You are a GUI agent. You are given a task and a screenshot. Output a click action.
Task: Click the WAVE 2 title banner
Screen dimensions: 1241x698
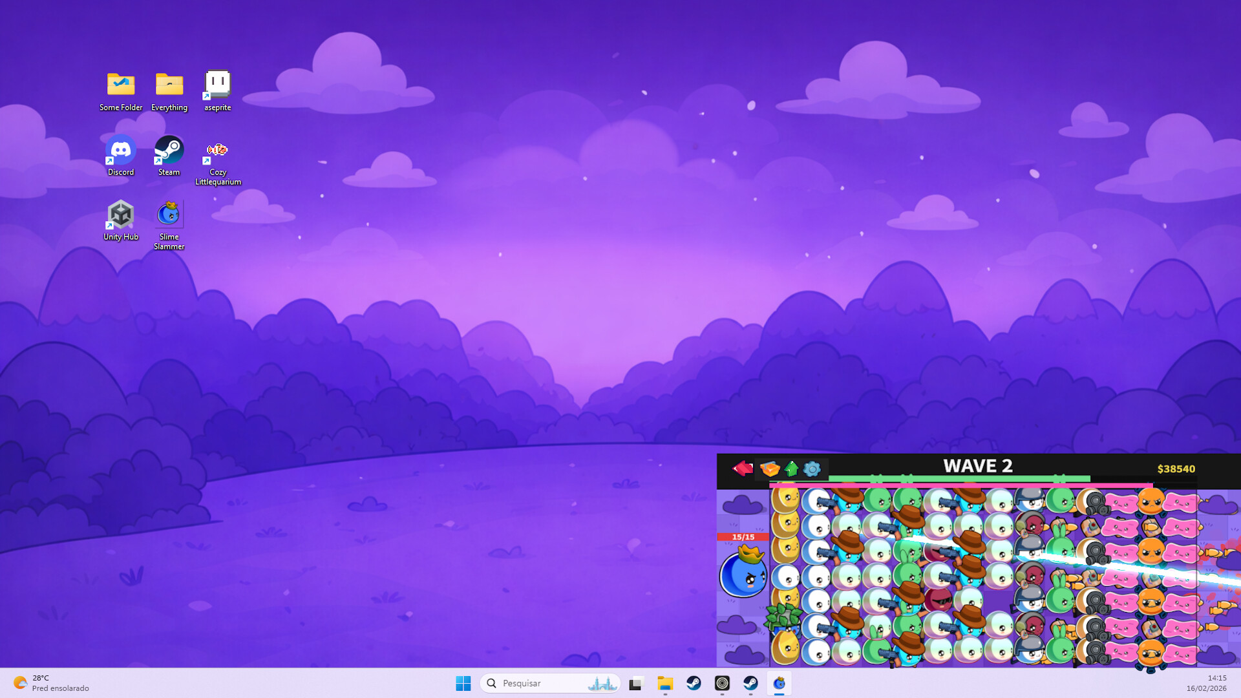(x=977, y=465)
